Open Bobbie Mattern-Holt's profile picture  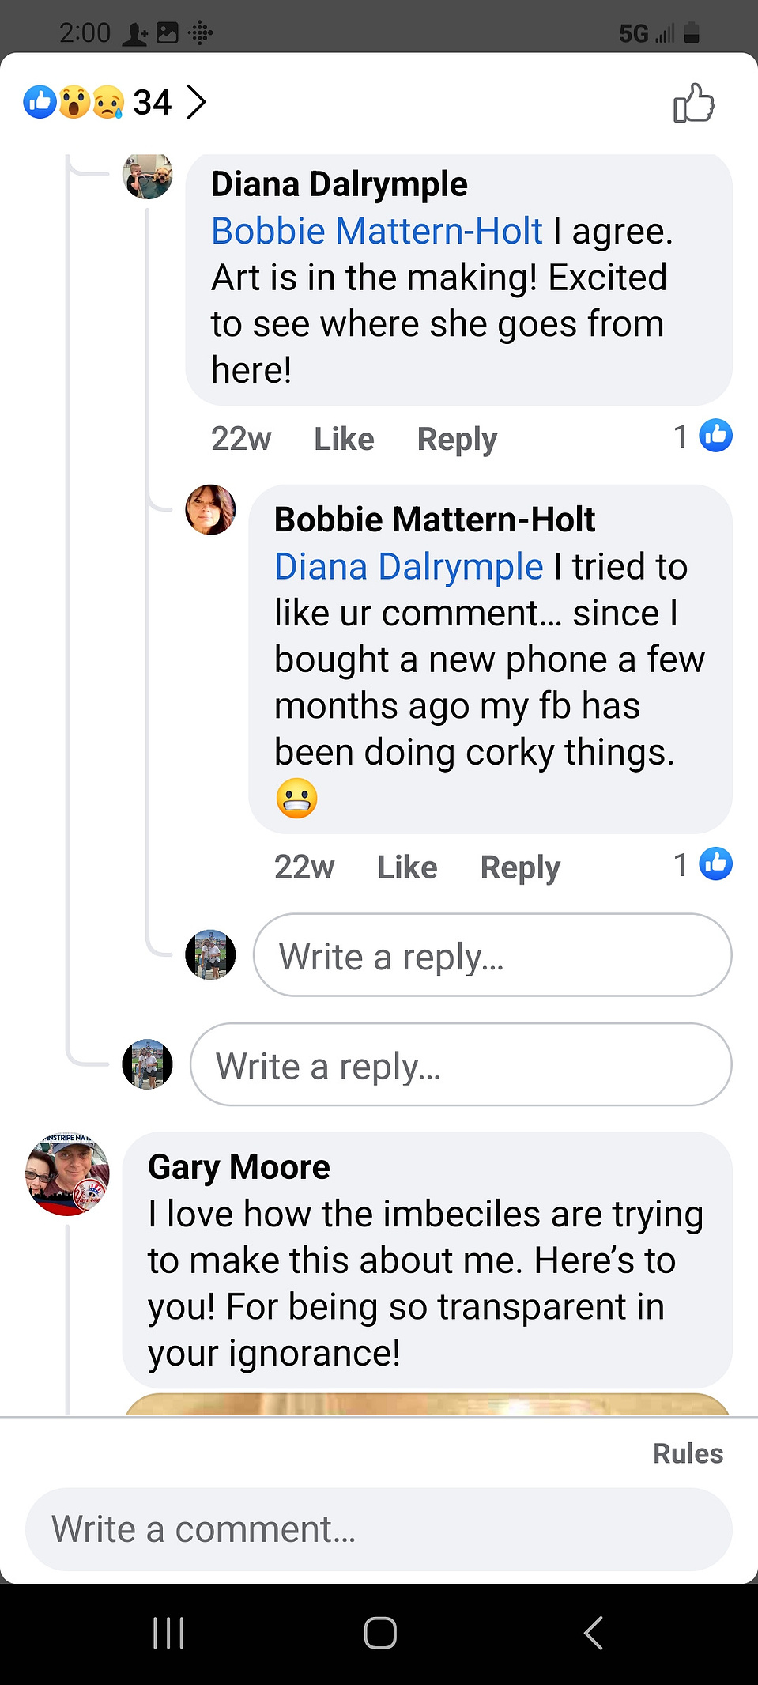(x=210, y=510)
